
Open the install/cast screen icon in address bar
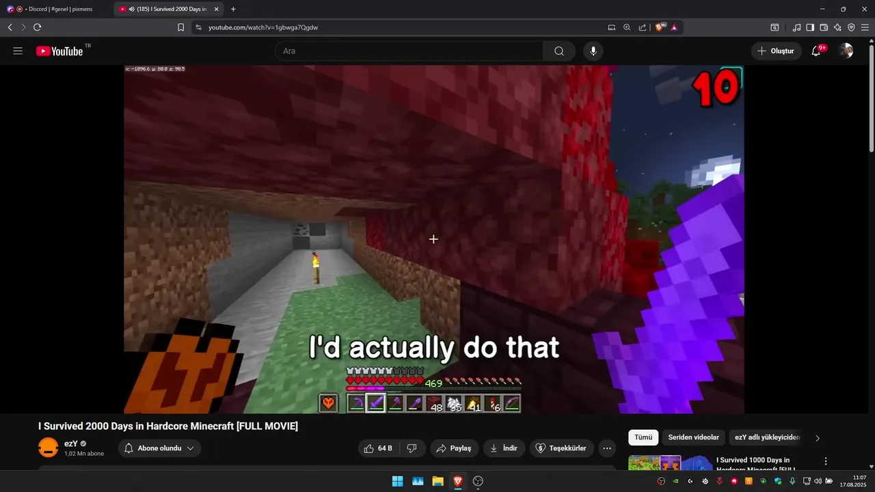612,27
